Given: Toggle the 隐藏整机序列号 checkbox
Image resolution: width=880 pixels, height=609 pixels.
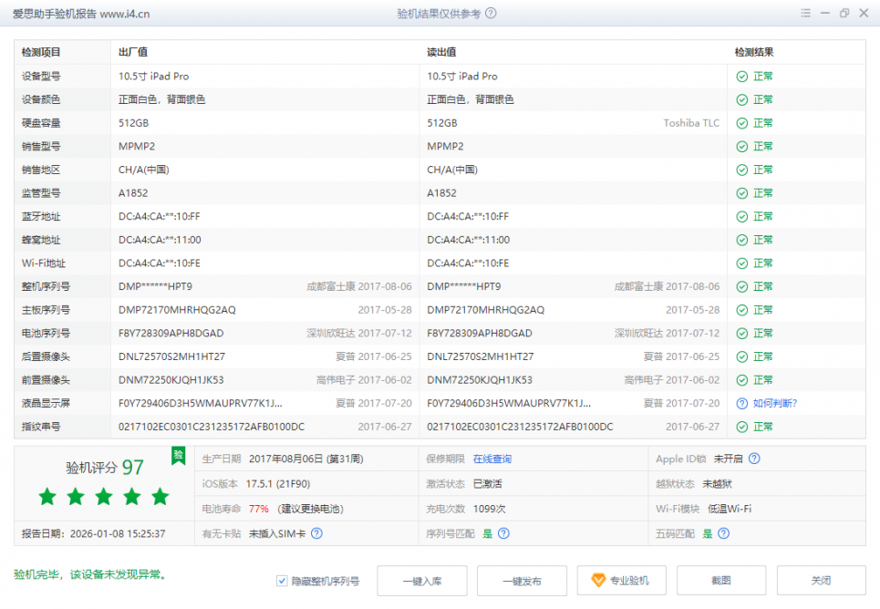Looking at the screenshot, I should pyautogui.click(x=282, y=581).
